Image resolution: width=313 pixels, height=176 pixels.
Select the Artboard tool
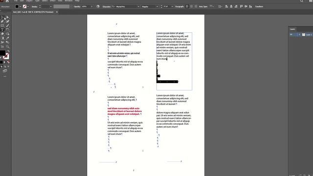pos(2,46)
